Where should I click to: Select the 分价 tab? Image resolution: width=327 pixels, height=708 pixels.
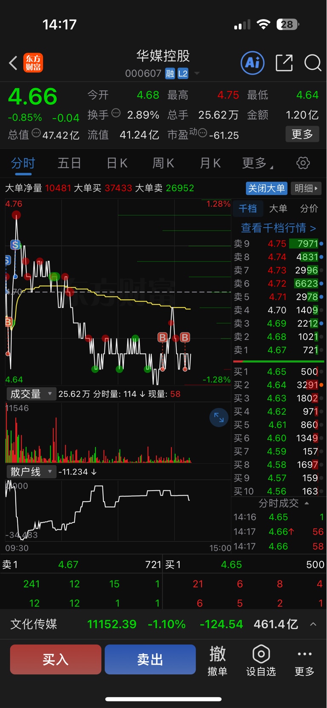(x=309, y=208)
